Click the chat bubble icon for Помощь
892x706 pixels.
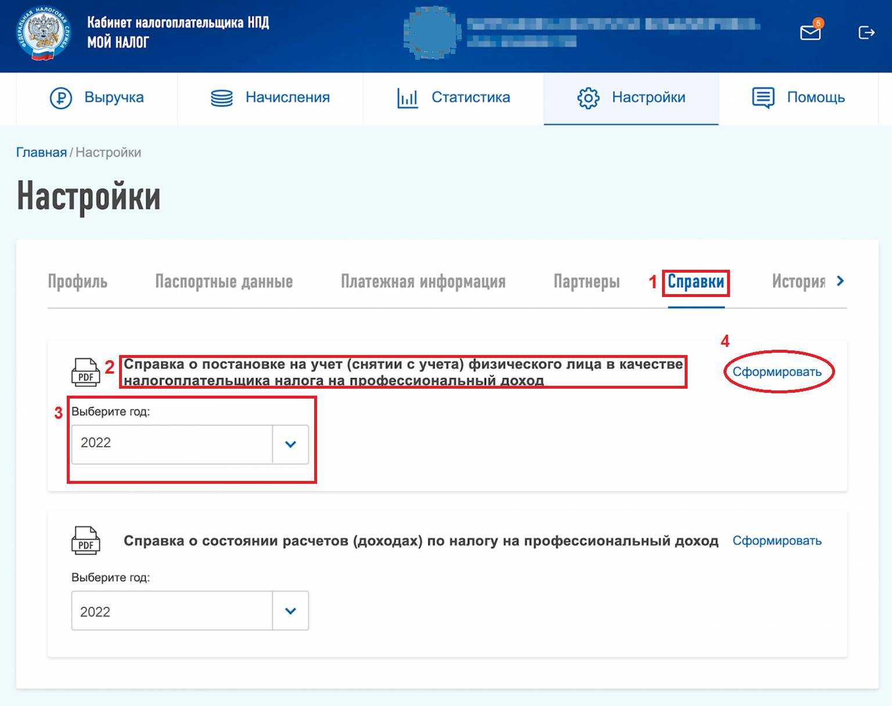[x=763, y=98]
